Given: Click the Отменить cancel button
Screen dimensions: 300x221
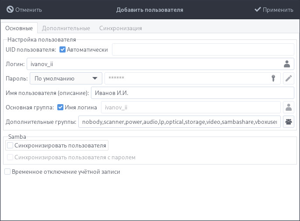Looking at the screenshot, I should coord(24,10).
